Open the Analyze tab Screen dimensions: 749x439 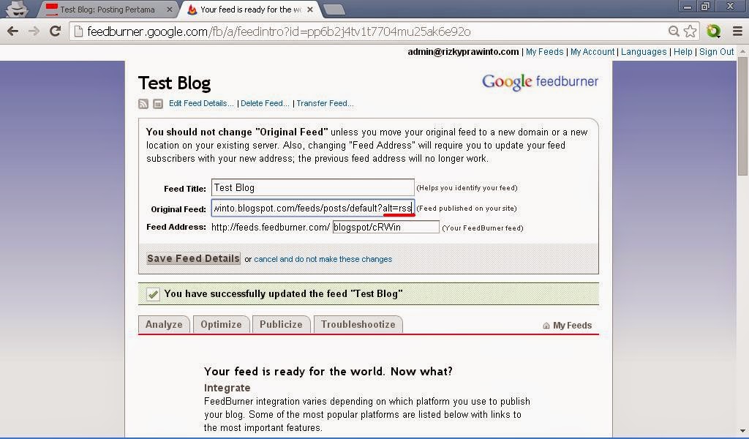pos(164,324)
